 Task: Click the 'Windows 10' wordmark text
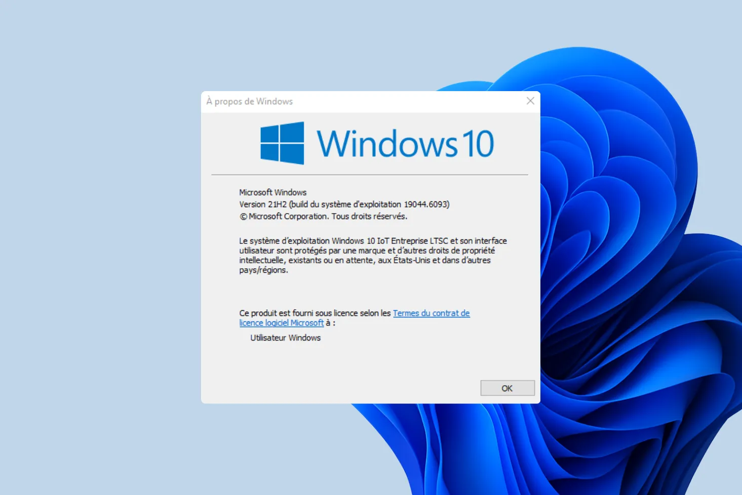coord(405,144)
